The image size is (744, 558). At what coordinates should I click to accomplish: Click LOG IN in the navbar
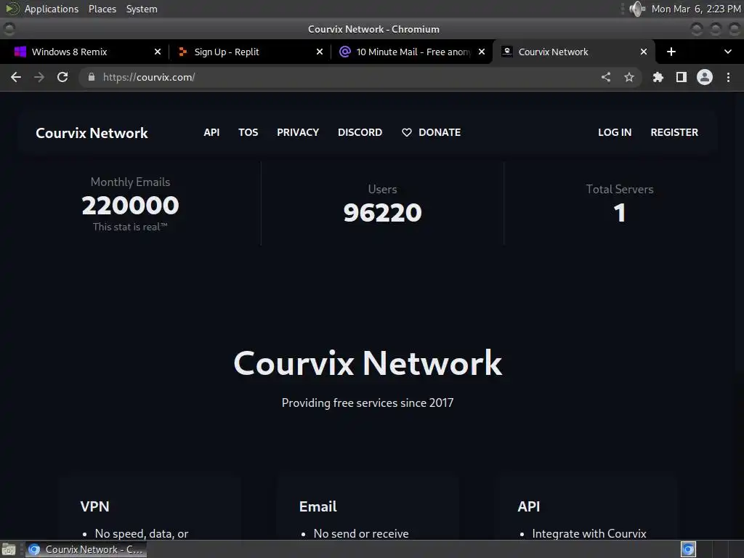[615, 132]
